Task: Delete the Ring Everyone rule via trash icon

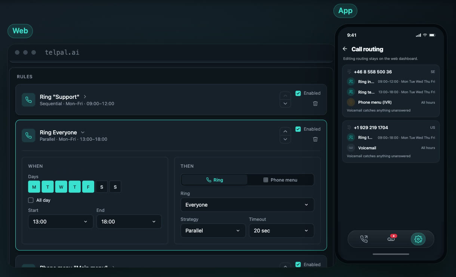Action: coord(315,139)
